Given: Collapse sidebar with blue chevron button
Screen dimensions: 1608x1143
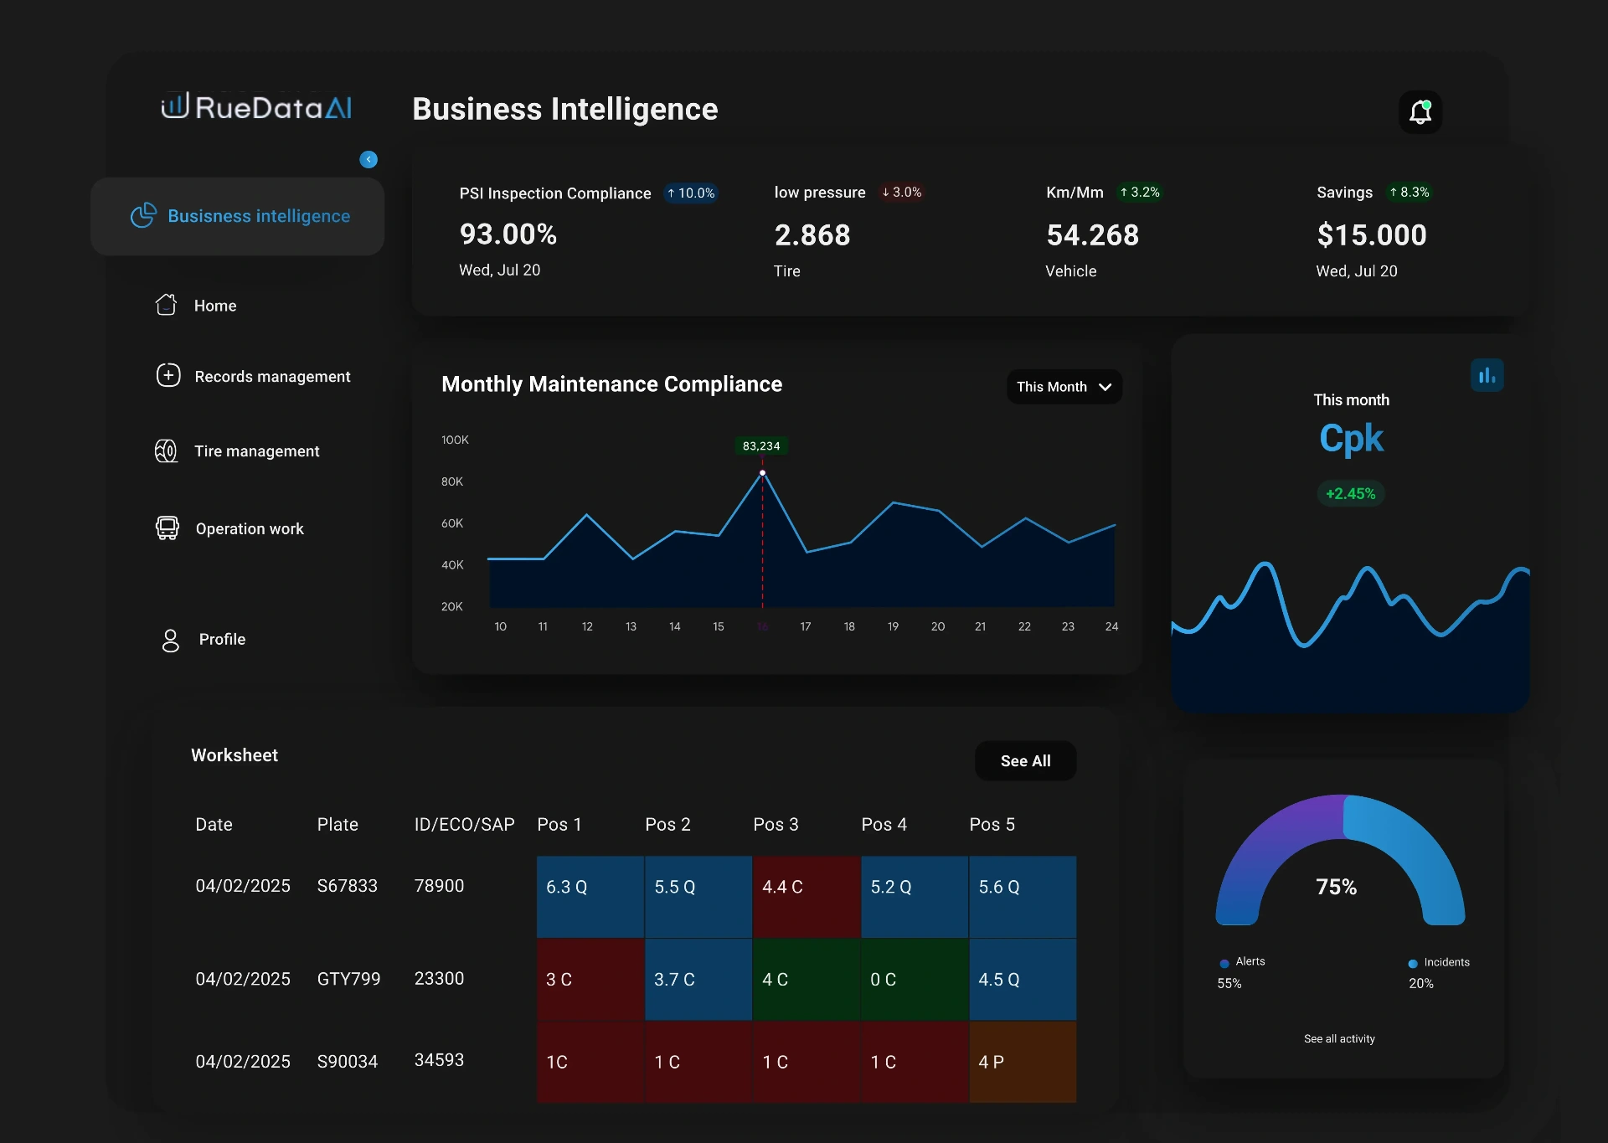Looking at the screenshot, I should [x=368, y=159].
